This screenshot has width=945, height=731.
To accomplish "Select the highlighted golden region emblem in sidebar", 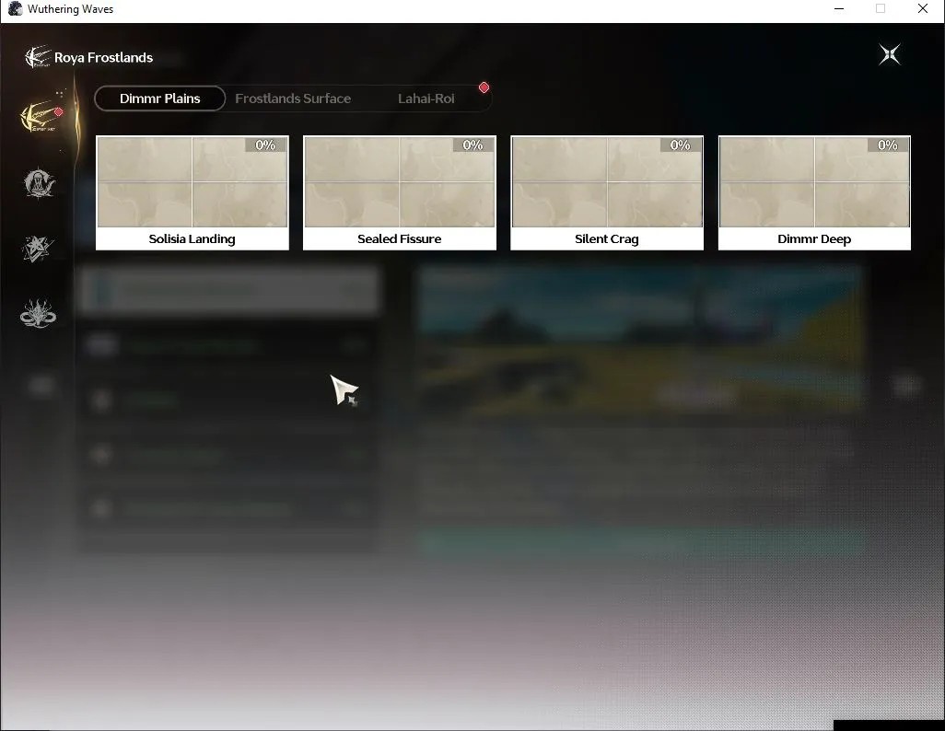I will 40,116.
